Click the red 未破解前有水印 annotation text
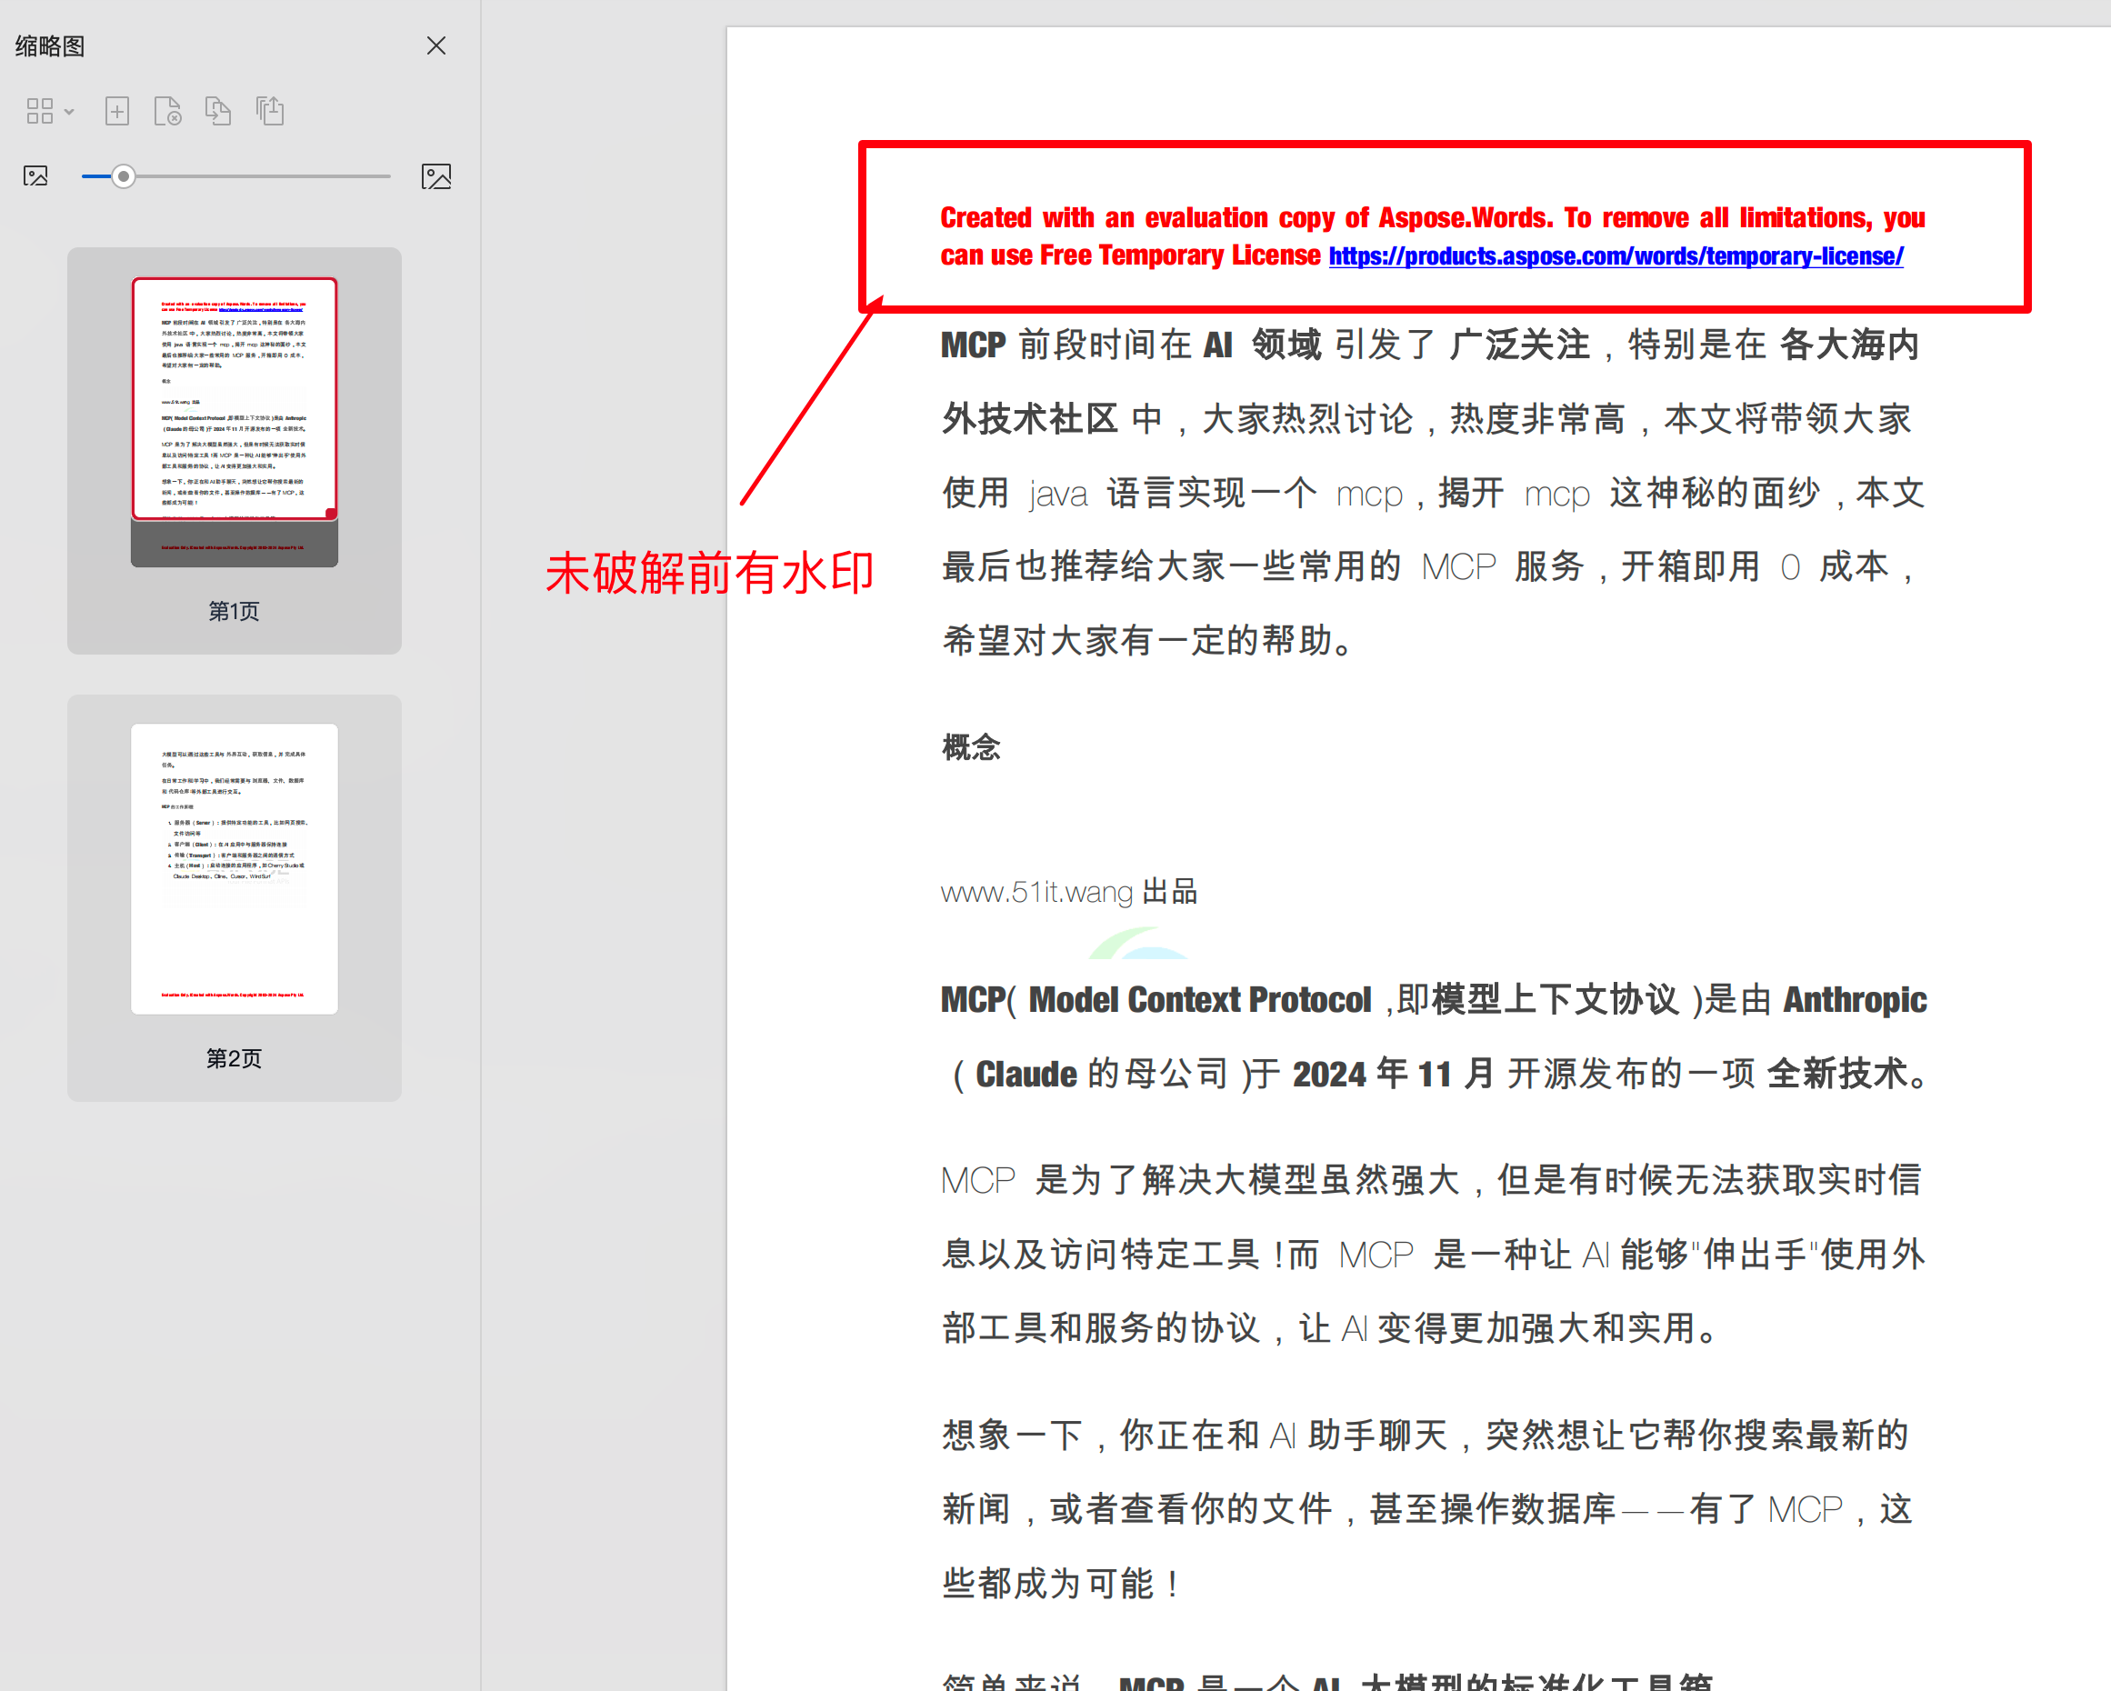The width and height of the screenshot is (2111, 1691). pyautogui.click(x=709, y=573)
